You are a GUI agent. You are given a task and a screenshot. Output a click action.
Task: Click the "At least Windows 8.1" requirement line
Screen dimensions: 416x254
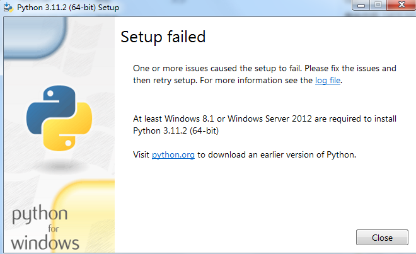pos(264,118)
